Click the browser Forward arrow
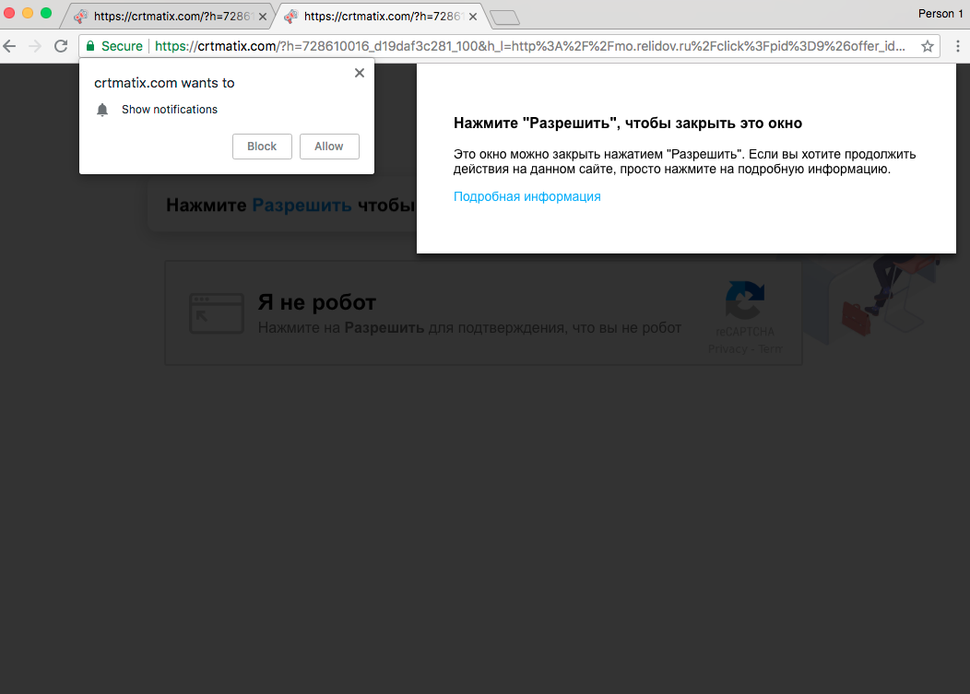970x694 pixels. click(x=35, y=46)
